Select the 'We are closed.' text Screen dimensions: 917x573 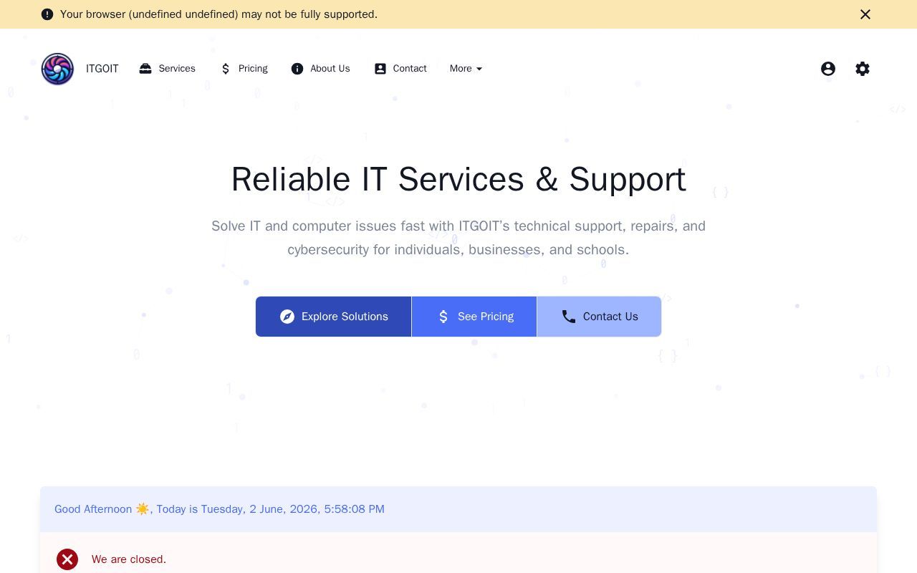(x=129, y=559)
